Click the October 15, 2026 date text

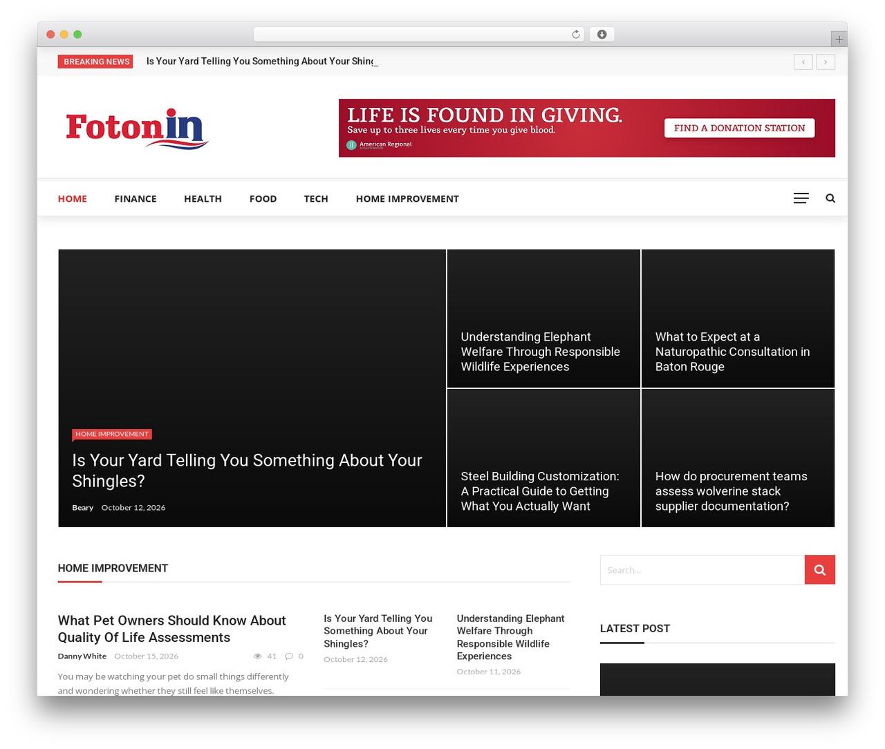(x=147, y=656)
